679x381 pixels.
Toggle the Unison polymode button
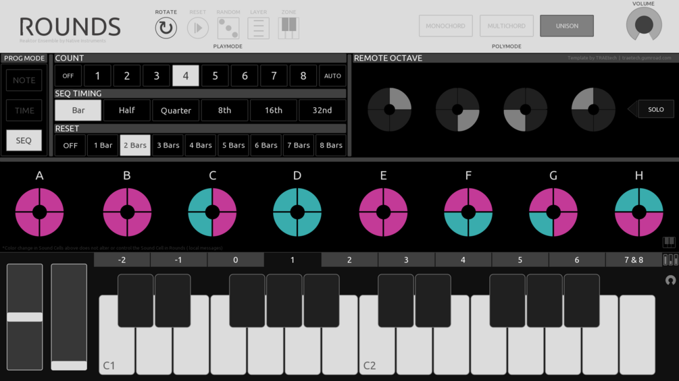(x=567, y=26)
